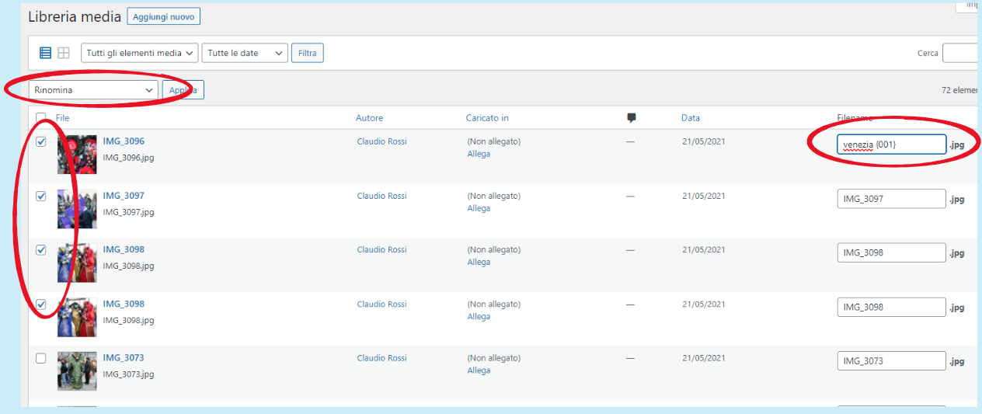Uncheck the IMG_3096 row checkbox
Image resolution: width=982 pixels, height=414 pixels.
click(x=41, y=141)
